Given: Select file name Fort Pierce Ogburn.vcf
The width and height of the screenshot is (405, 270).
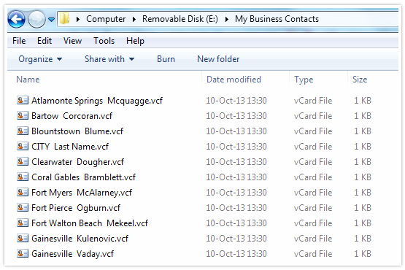Looking at the screenshot, I should [76, 208].
